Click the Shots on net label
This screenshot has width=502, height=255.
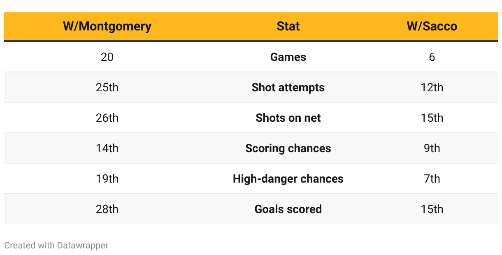click(288, 118)
